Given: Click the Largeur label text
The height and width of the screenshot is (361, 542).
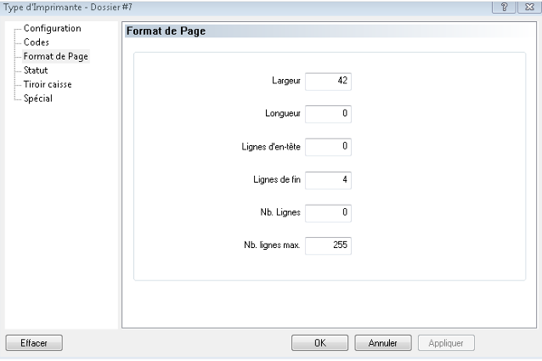Looking at the screenshot, I should point(285,81).
